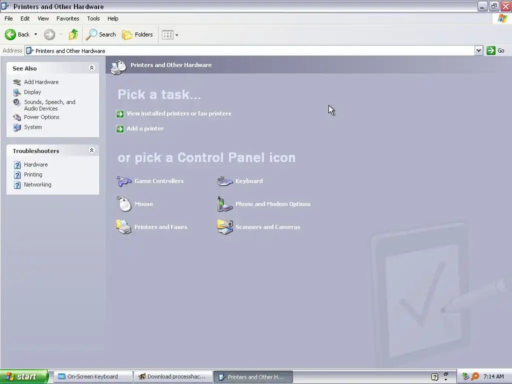
Task: Click the Networking troubleshooter help icon
Action: coord(17,185)
